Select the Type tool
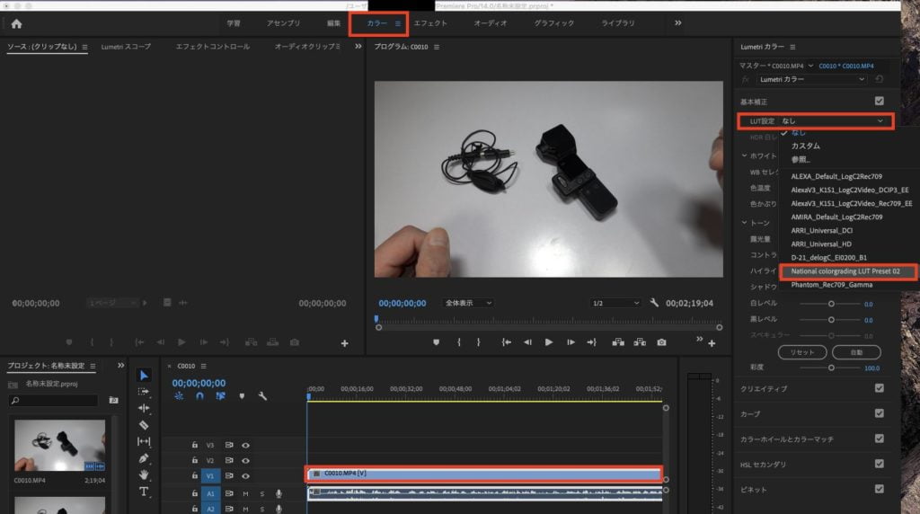Image resolution: width=920 pixels, height=514 pixels. [x=144, y=492]
